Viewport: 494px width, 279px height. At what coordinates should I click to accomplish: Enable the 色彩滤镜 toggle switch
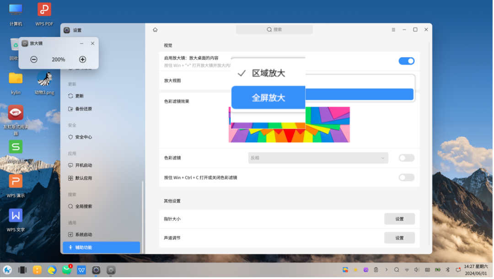point(406,158)
